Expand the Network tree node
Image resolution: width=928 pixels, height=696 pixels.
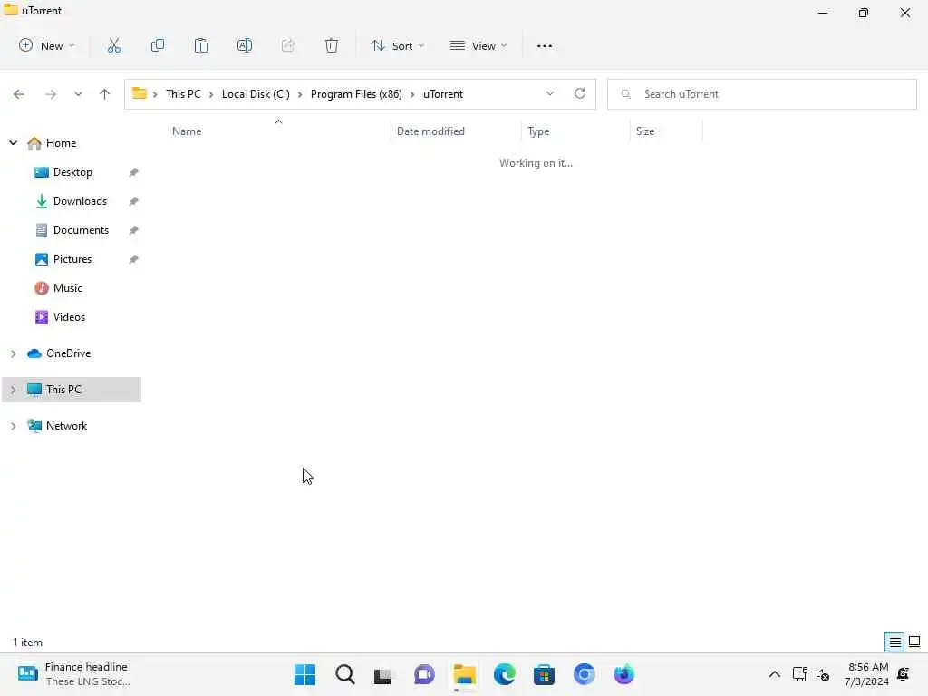(x=13, y=426)
